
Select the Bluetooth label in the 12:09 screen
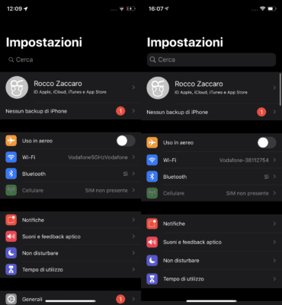click(34, 174)
